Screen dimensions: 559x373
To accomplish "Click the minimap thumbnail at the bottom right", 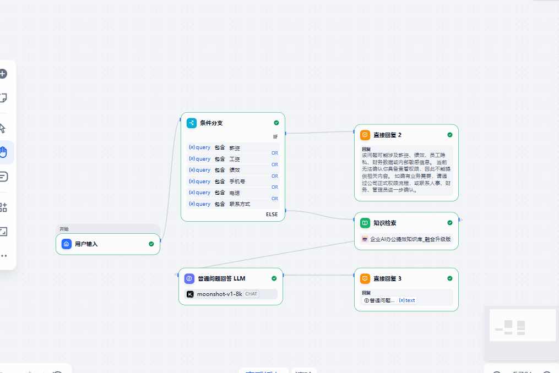I will pyautogui.click(x=523, y=325).
